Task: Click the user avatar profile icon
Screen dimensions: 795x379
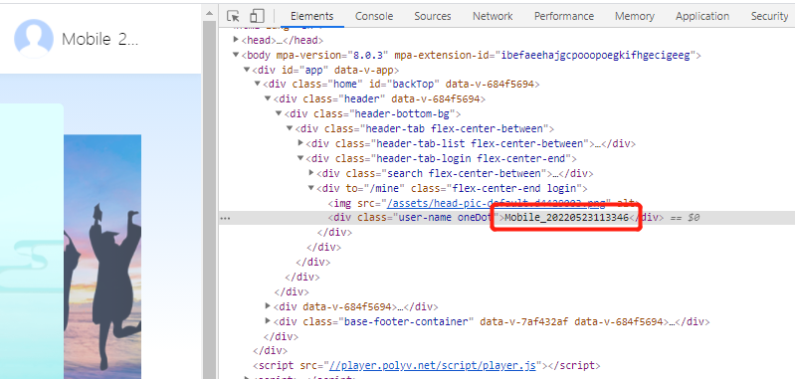Action: pyautogui.click(x=34, y=39)
